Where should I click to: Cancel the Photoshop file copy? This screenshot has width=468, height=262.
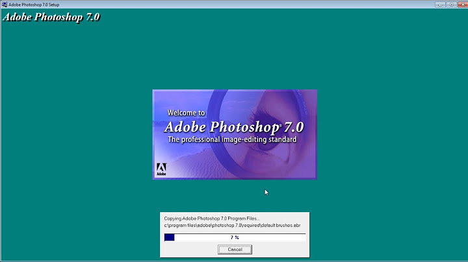click(x=235, y=250)
